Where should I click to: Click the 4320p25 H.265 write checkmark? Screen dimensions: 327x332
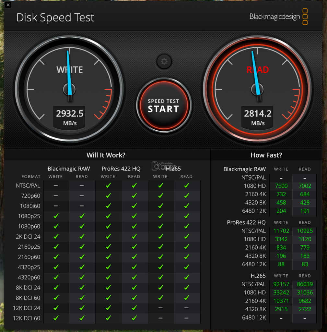(160, 267)
